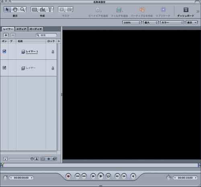Open the 100% zoom dropdown
This screenshot has width=201, height=187.
pyautogui.click(x=132, y=23)
